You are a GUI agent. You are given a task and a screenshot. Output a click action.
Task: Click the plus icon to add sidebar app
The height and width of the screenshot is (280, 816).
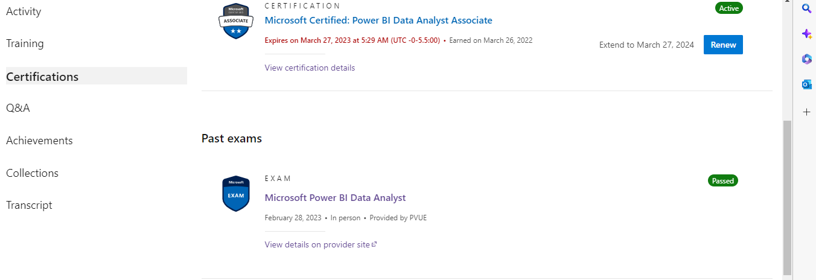tap(806, 112)
